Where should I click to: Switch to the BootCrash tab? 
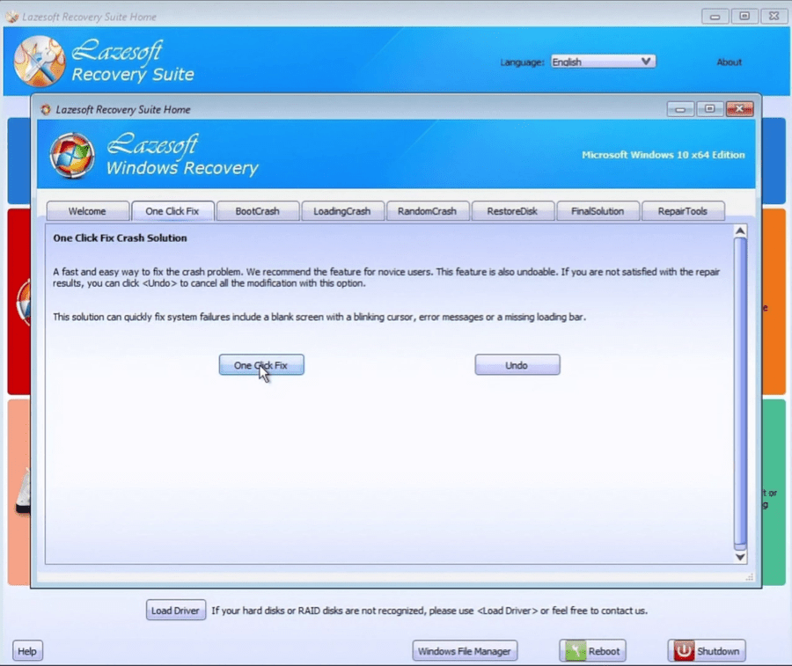(257, 211)
